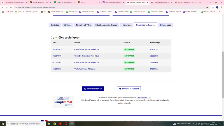
Task: Click the 66992 km mileage value
Action: [x=154, y=62]
